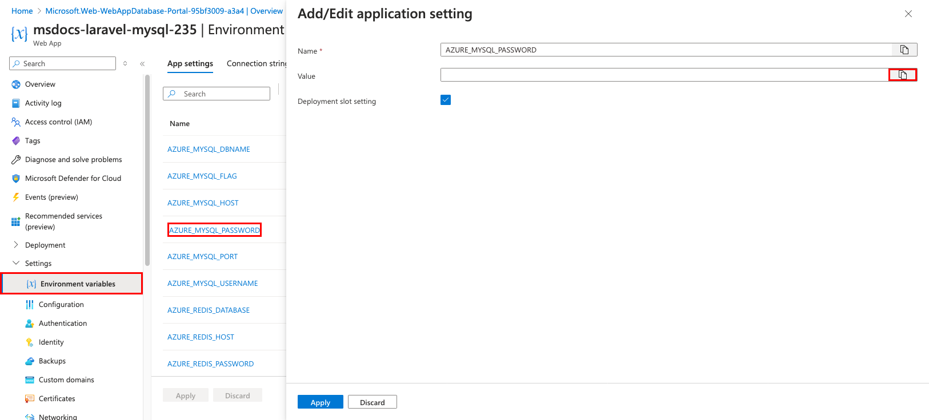Image resolution: width=929 pixels, height=420 pixels.
Task: Open the AZURE_REDIS_DATABASE setting
Action: (x=209, y=310)
